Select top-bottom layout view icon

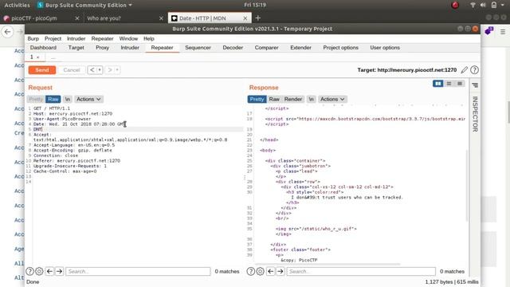449,84
